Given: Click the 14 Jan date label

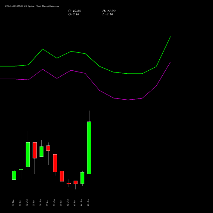Looking at the screenshot, I should [81, 203].
